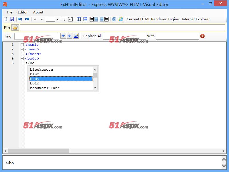
Task: Run replace all red play button
Action: point(202,36)
